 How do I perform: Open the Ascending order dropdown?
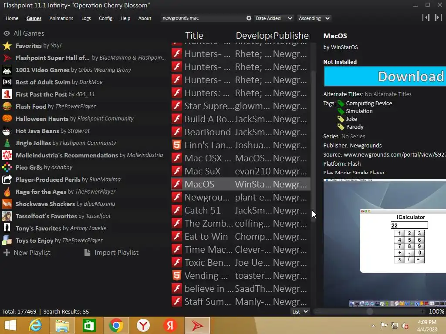314,18
